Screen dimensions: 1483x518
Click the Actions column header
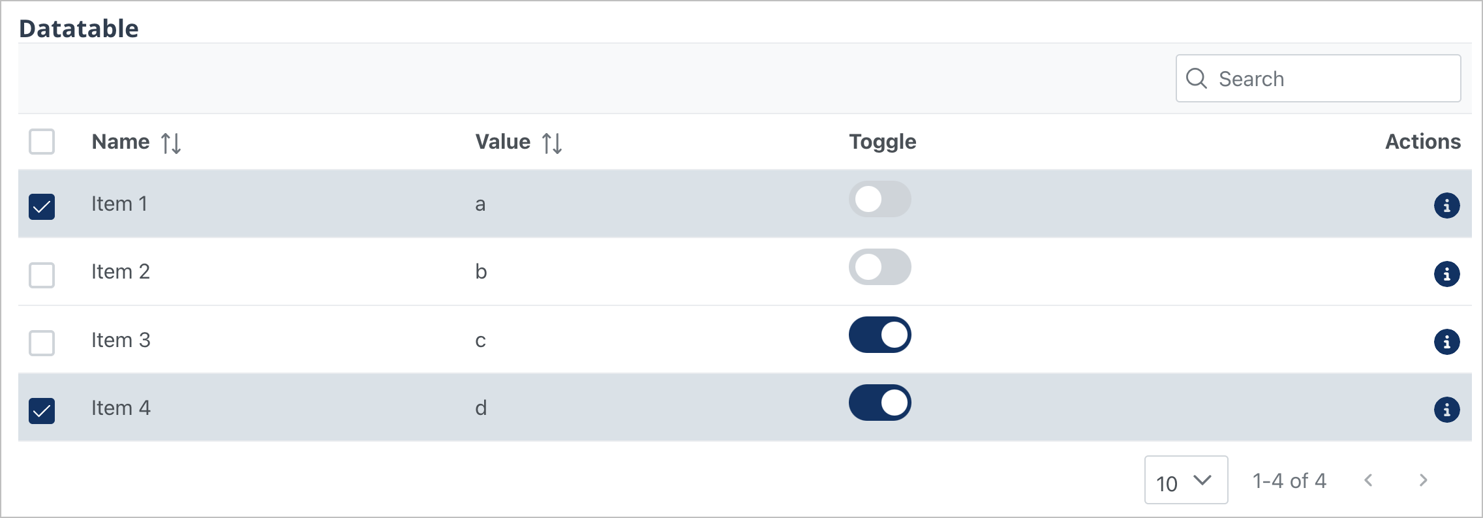pyautogui.click(x=1423, y=142)
